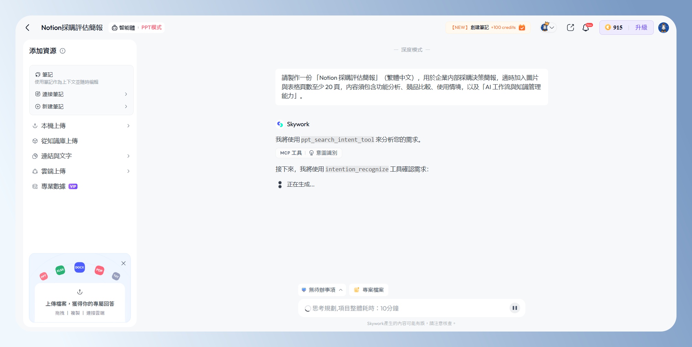
Task: Expand the 新建筆記 chevron
Action: (x=126, y=107)
